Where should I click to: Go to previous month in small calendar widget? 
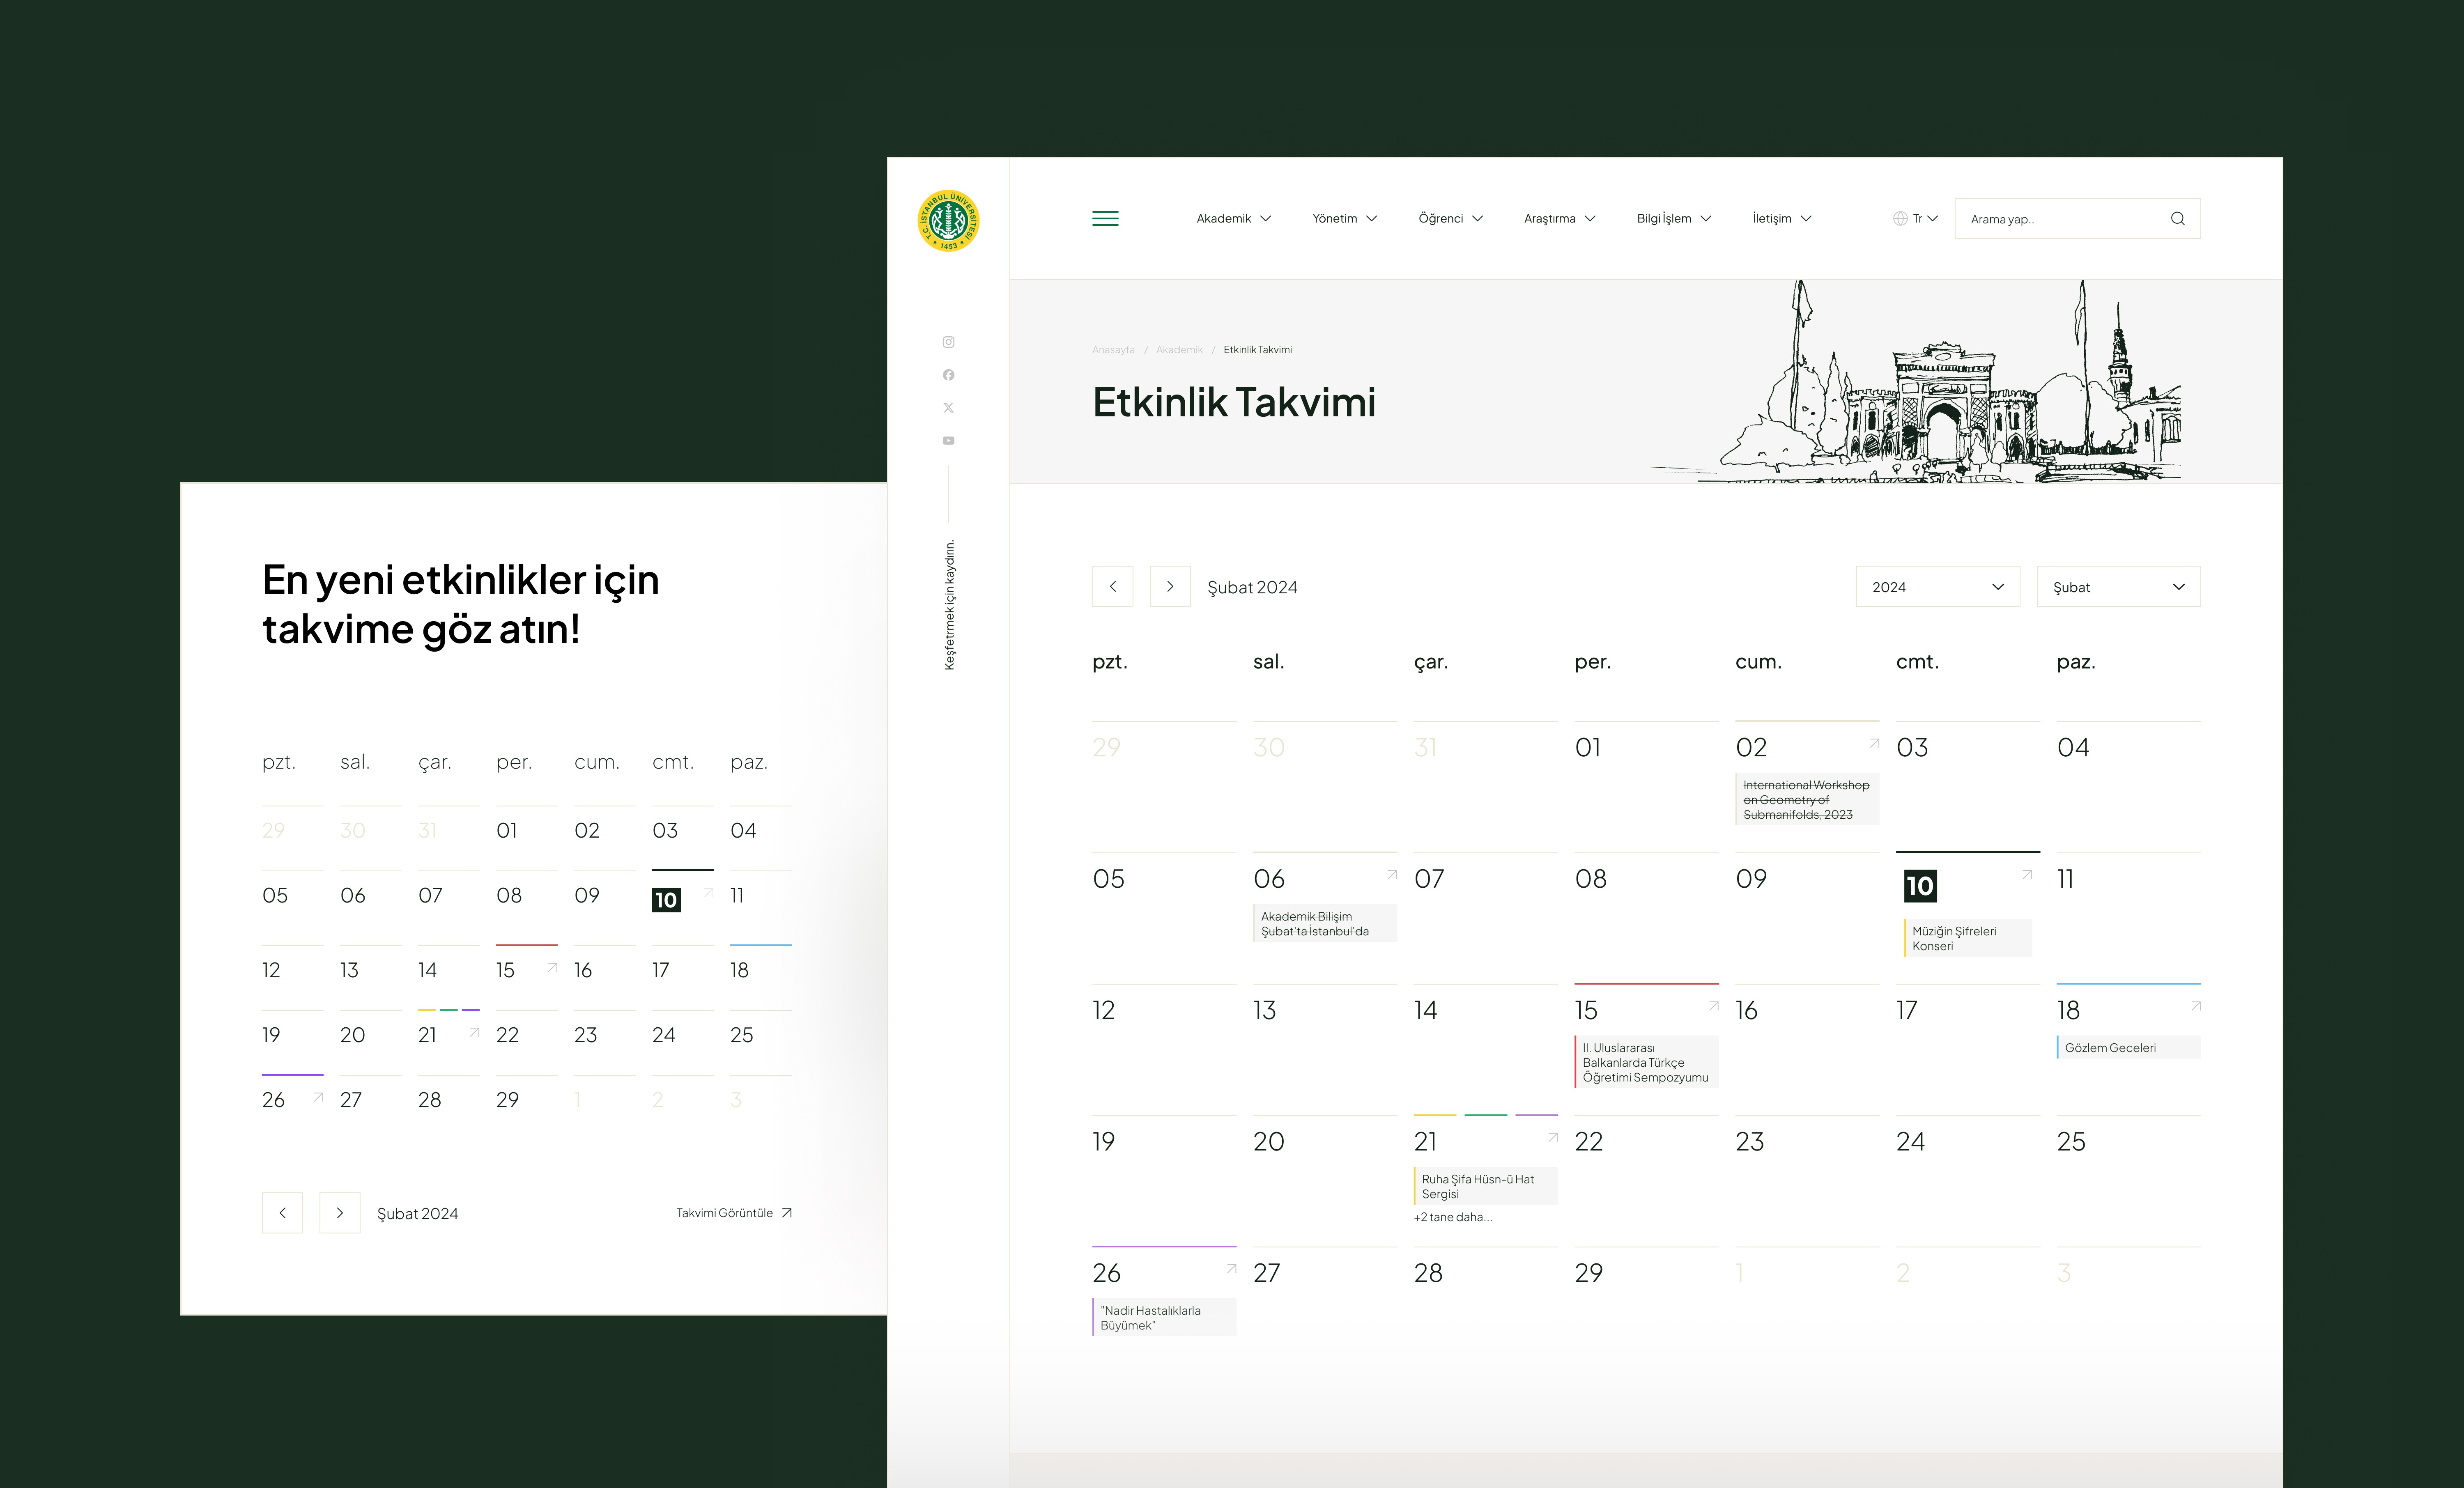click(282, 1213)
